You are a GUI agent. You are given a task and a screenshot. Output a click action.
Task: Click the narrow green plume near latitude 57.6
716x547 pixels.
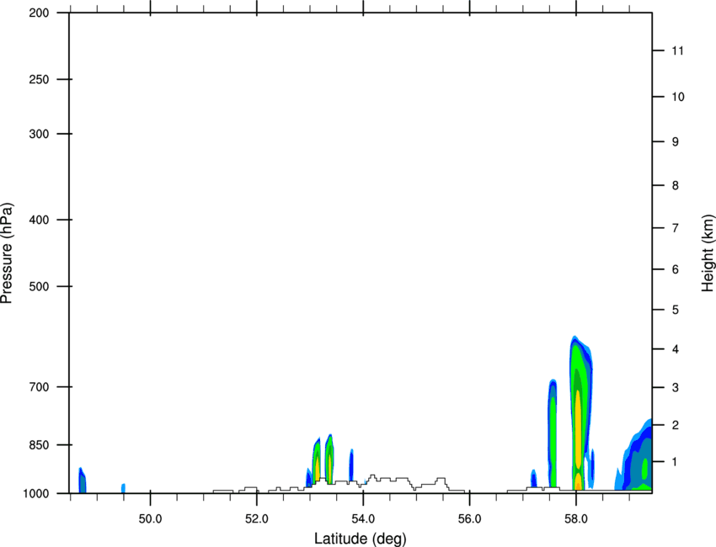tap(553, 433)
